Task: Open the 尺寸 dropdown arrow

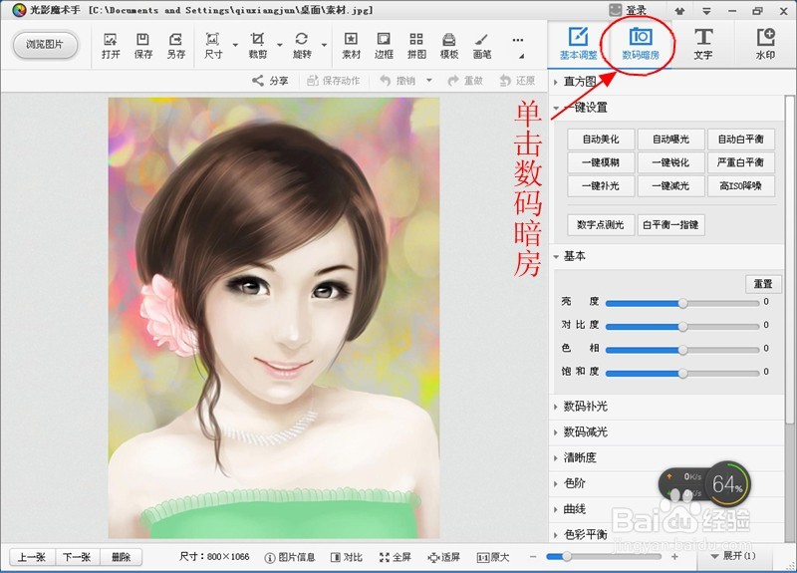Action: (x=235, y=45)
